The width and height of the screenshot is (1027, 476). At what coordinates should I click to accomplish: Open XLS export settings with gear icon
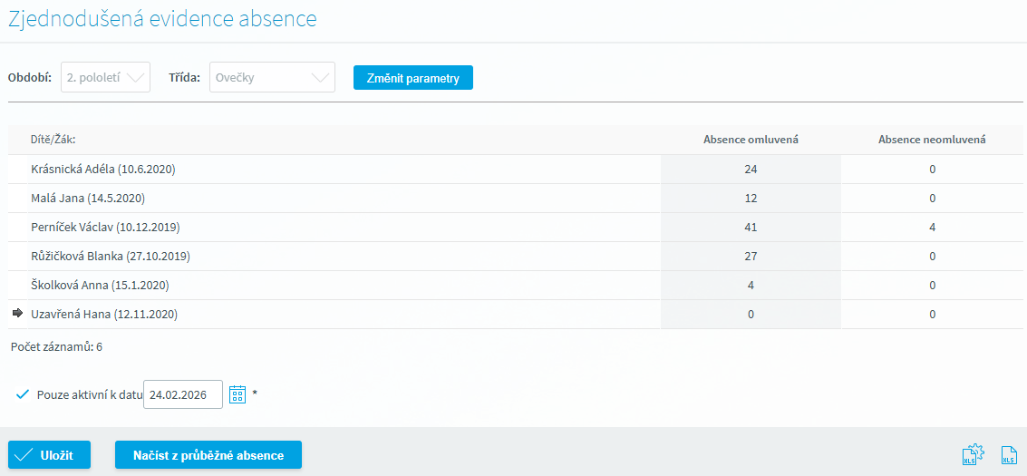pyautogui.click(x=973, y=455)
